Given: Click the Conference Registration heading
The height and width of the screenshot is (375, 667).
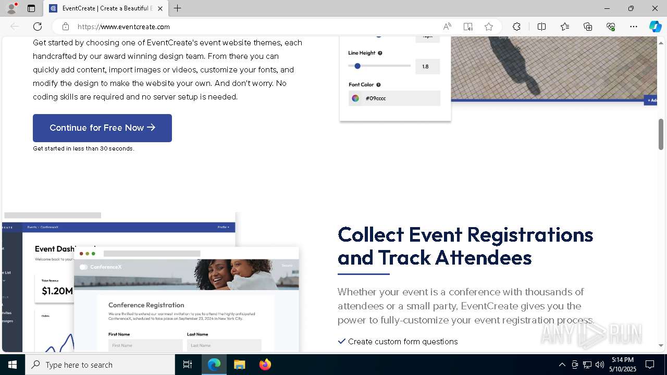Looking at the screenshot, I should pos(146,305).
